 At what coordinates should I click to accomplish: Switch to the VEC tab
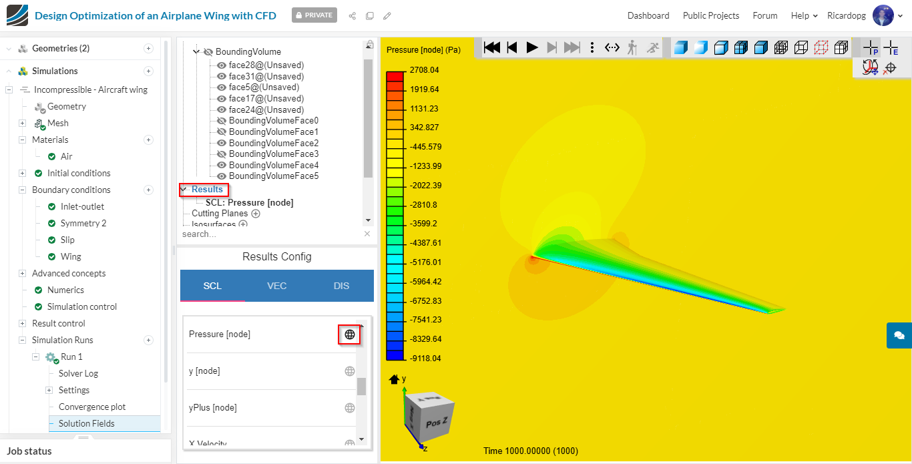pos(276,286)
